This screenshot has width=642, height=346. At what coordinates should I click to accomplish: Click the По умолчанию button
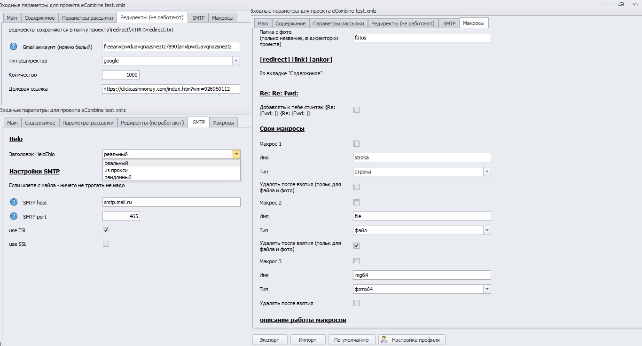tap(352, 340)
